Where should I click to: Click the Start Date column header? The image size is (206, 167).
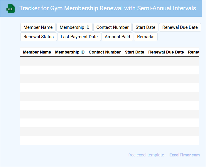click(x=134, y=52)
